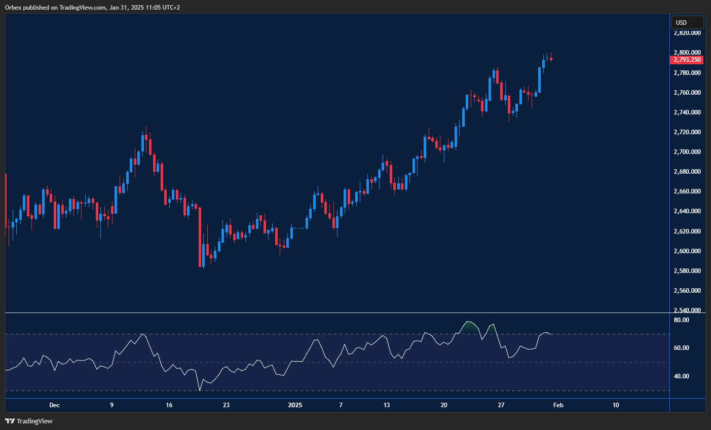Select the red candle at the December high
This screenshot has width=711, height=430.
coord(146,138)
